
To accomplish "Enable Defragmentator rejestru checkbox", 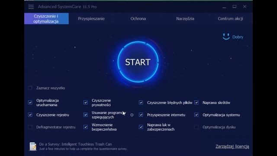I will tap(30, 127).
